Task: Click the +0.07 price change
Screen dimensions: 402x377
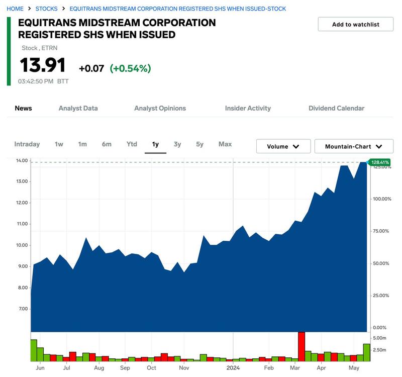Action: 91,68
